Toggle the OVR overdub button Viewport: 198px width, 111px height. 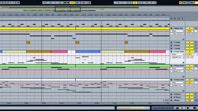coord(72,3)
